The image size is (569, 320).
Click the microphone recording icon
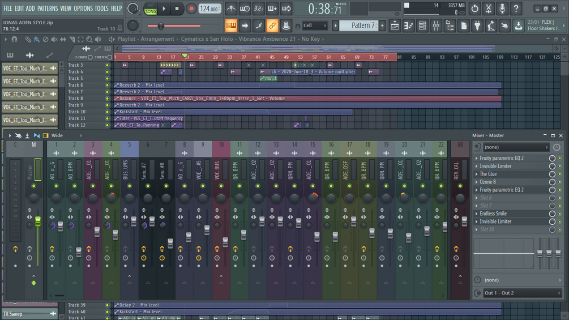pyautogui.click(x=502, y=8)
